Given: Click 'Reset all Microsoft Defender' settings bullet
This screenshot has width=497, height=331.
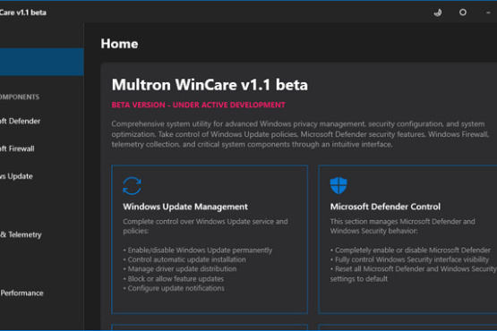Looking at the screenshot, I should (414, 274).
